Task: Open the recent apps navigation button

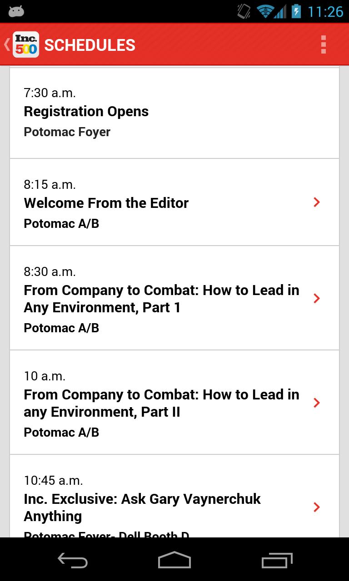Action: [x=277, y=560]
